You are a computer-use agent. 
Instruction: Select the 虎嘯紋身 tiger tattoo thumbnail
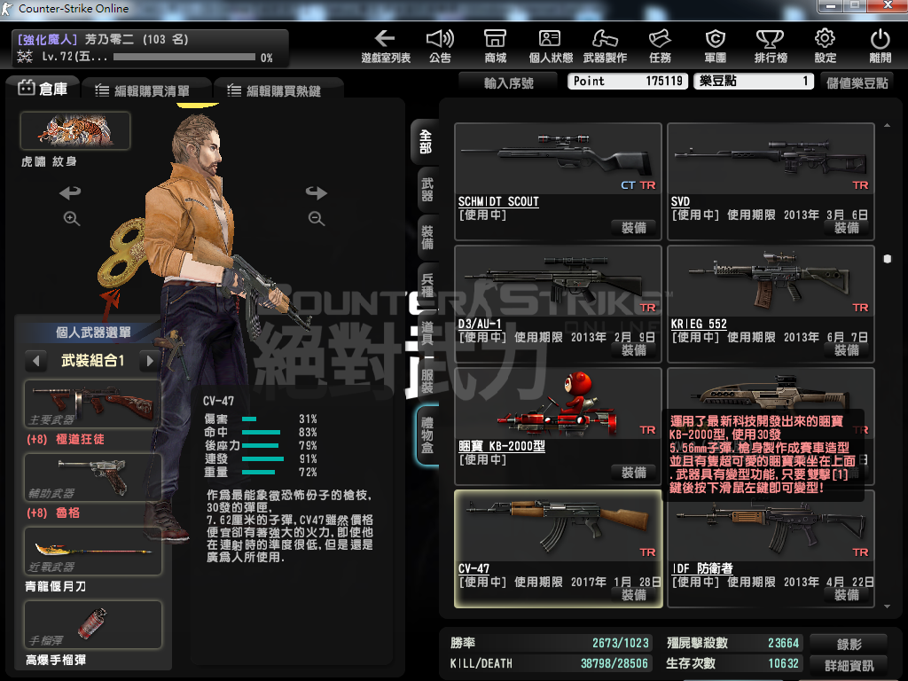tap(75, 130)
